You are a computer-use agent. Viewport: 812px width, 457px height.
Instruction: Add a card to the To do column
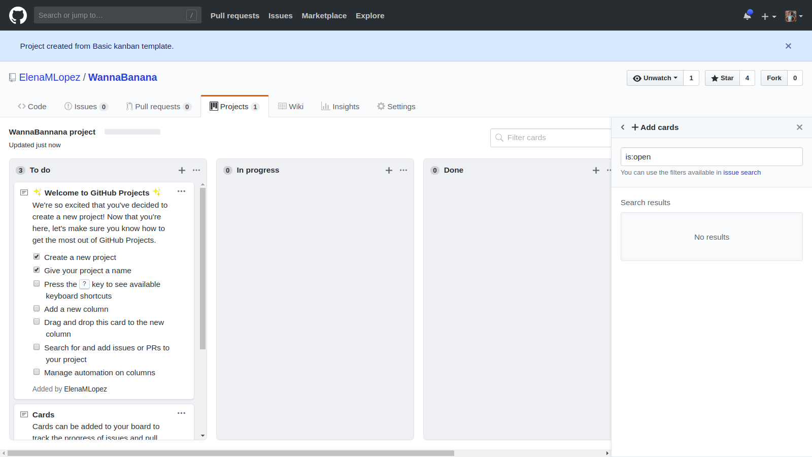[182, 170]
